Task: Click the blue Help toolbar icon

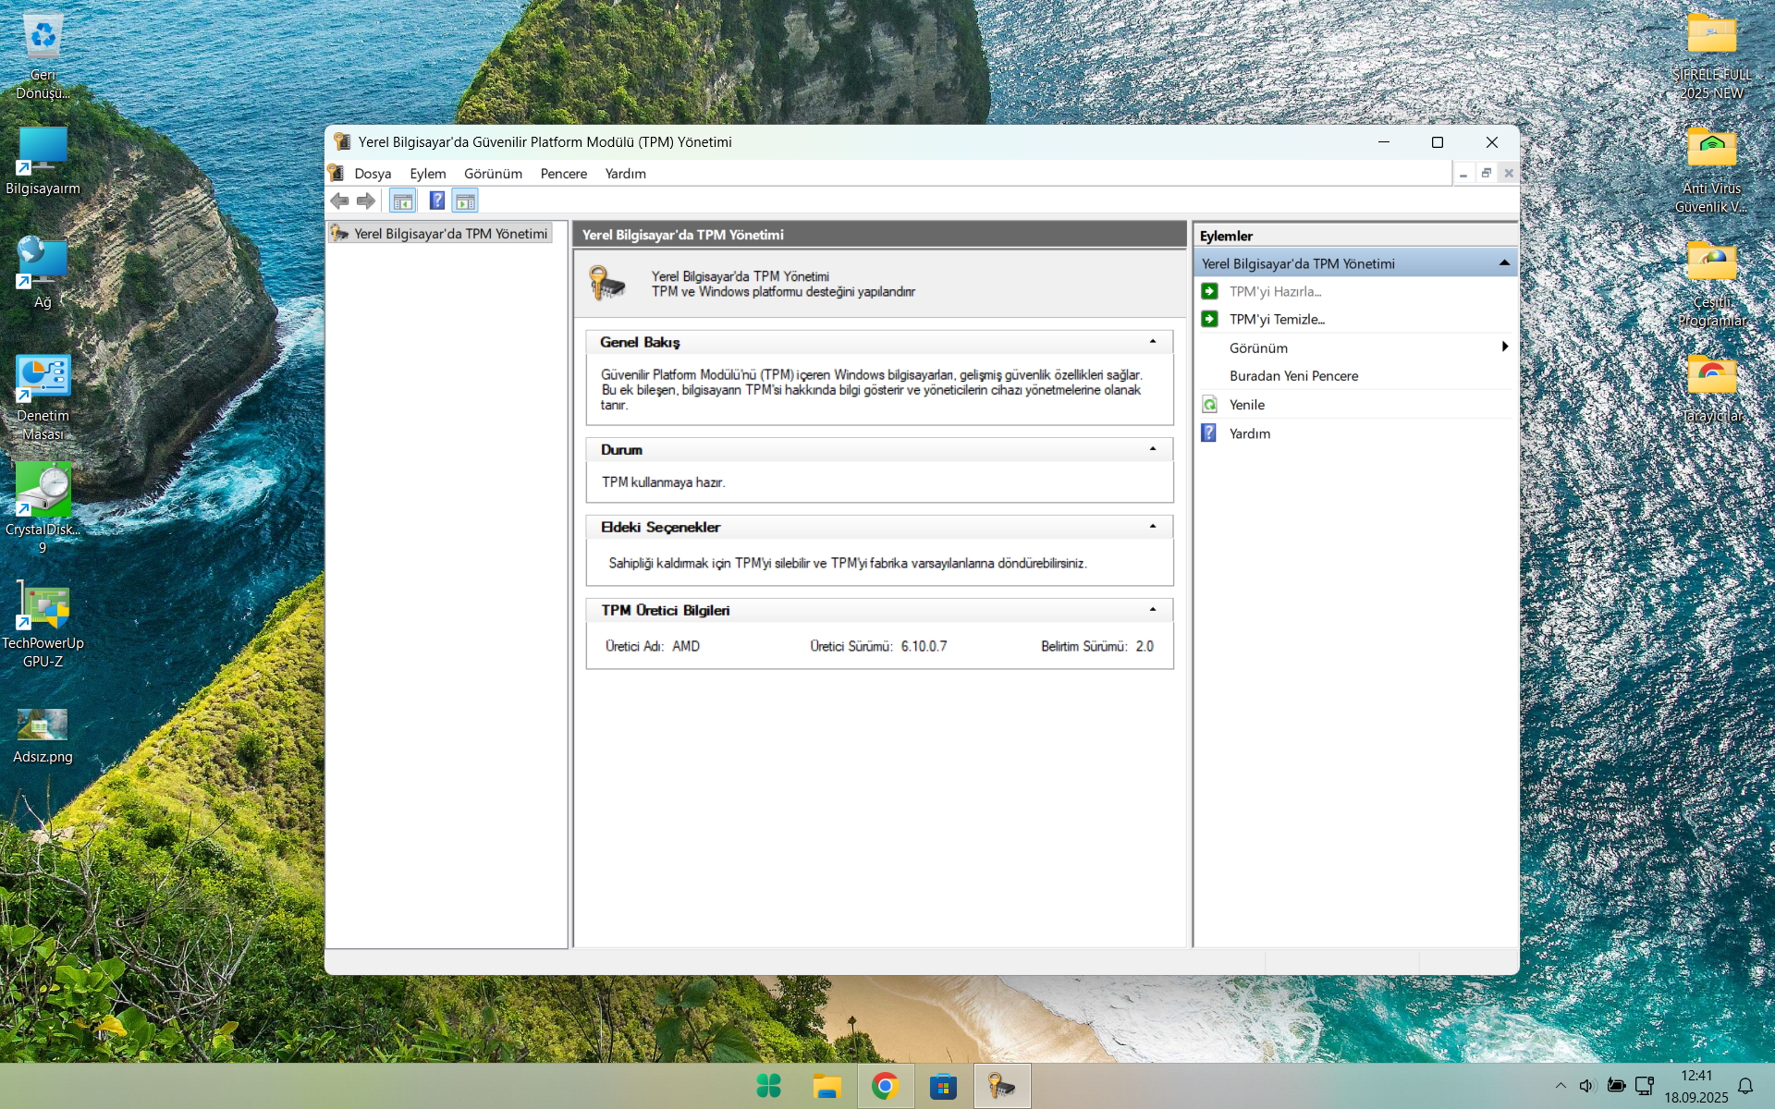Action: 437,201
